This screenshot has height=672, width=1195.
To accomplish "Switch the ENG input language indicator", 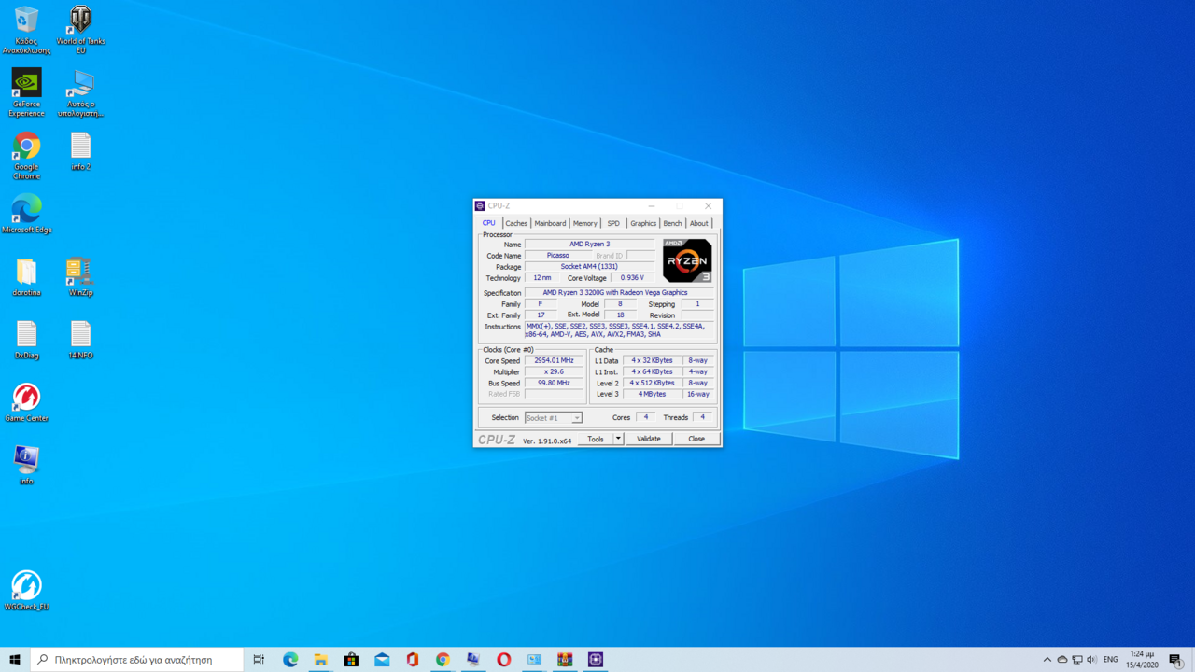I will [x=1110, y=660].
